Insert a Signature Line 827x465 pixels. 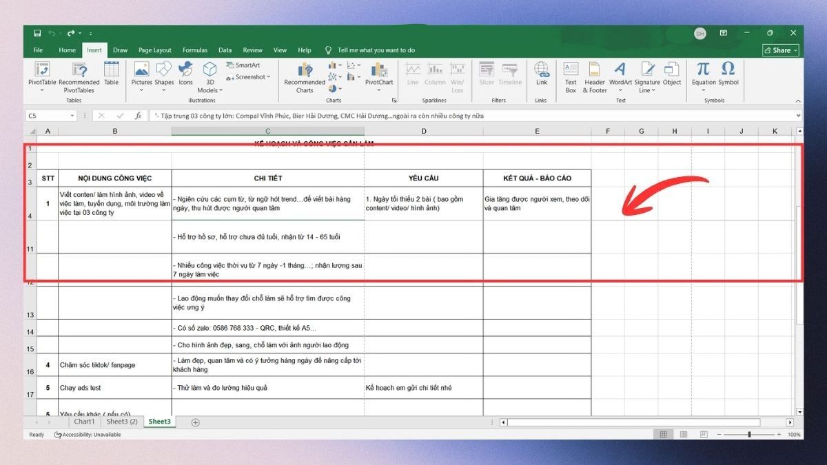coord(648,77)
